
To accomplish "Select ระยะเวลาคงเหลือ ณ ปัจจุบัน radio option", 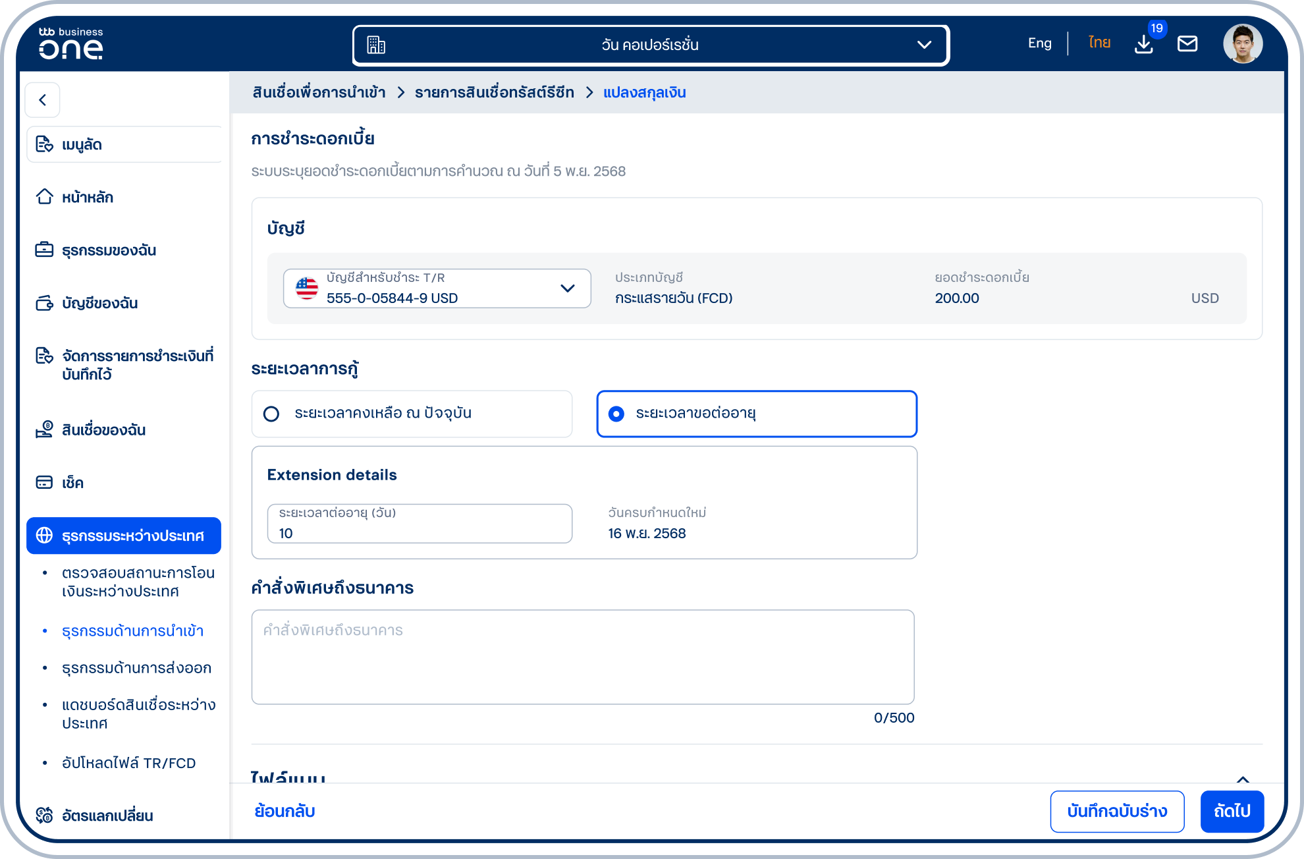I will pyautogui.click(x=412, y=414).
